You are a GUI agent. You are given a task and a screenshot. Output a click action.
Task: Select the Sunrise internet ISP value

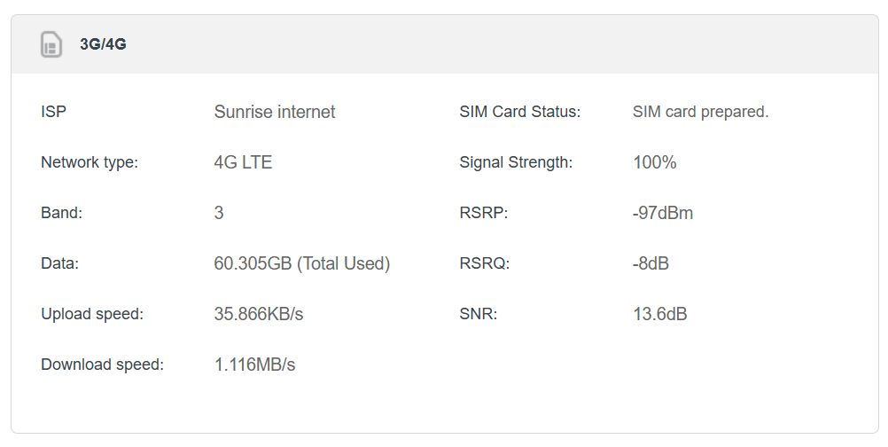pyautogui.click(x=275, y=112)
